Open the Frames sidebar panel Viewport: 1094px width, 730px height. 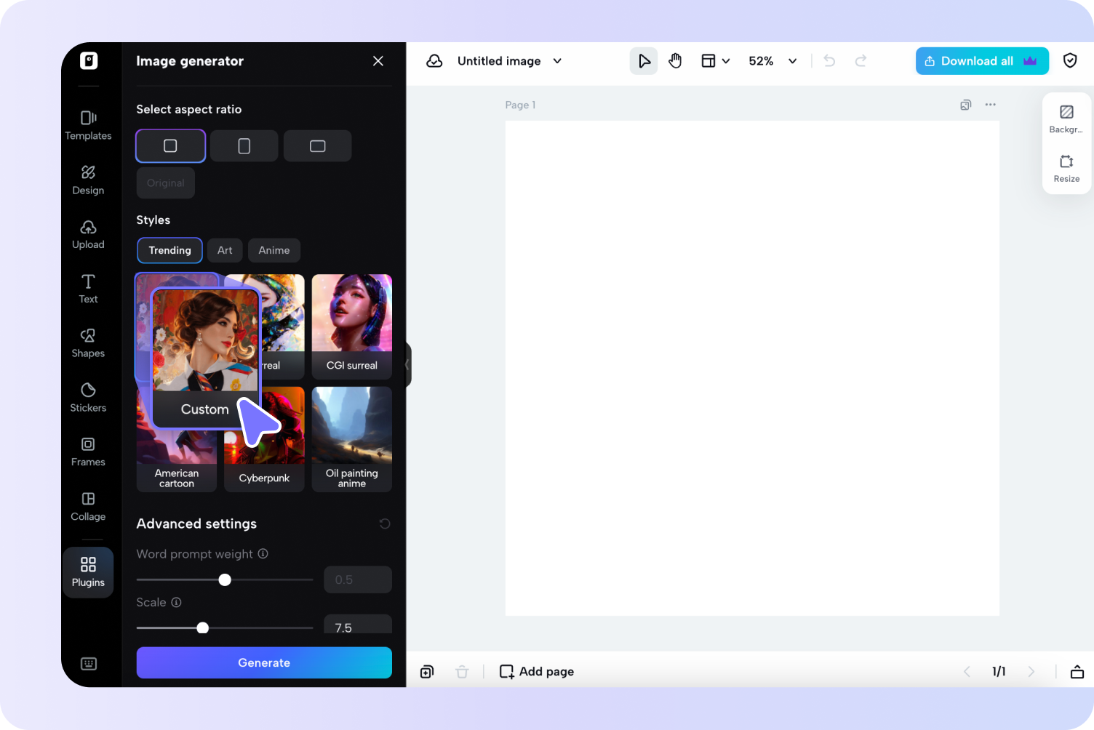tap(88, 452)
